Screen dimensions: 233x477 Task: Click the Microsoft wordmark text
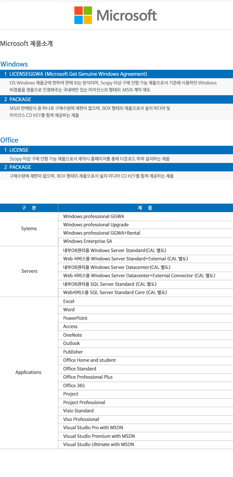127,16
